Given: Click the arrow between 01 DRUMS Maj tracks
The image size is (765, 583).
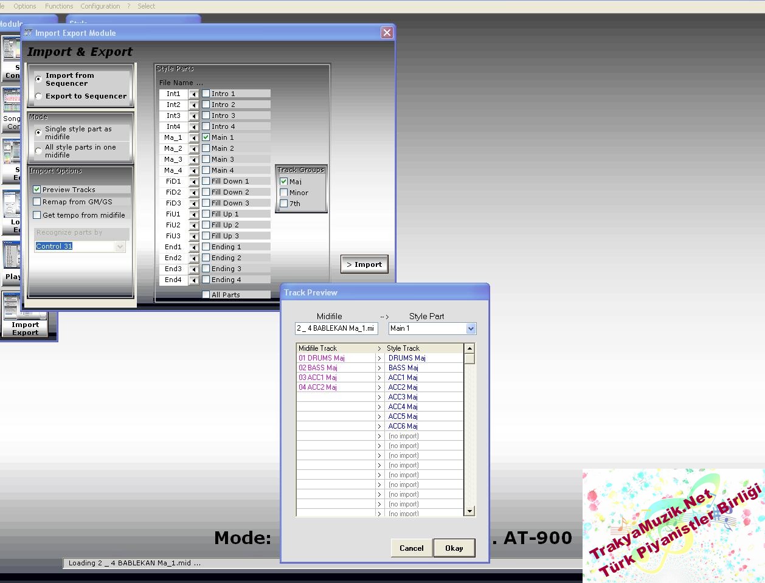Looking at the screenshot, I should [x=379, y=358].
